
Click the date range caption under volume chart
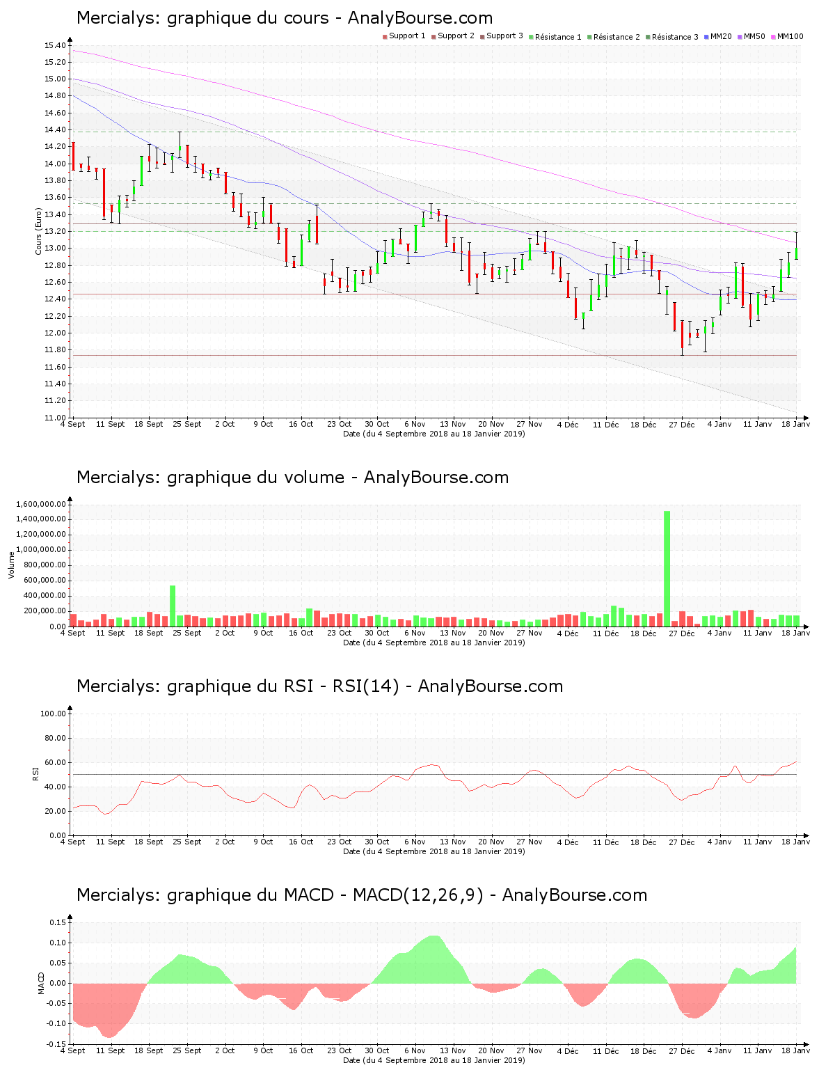434,643
